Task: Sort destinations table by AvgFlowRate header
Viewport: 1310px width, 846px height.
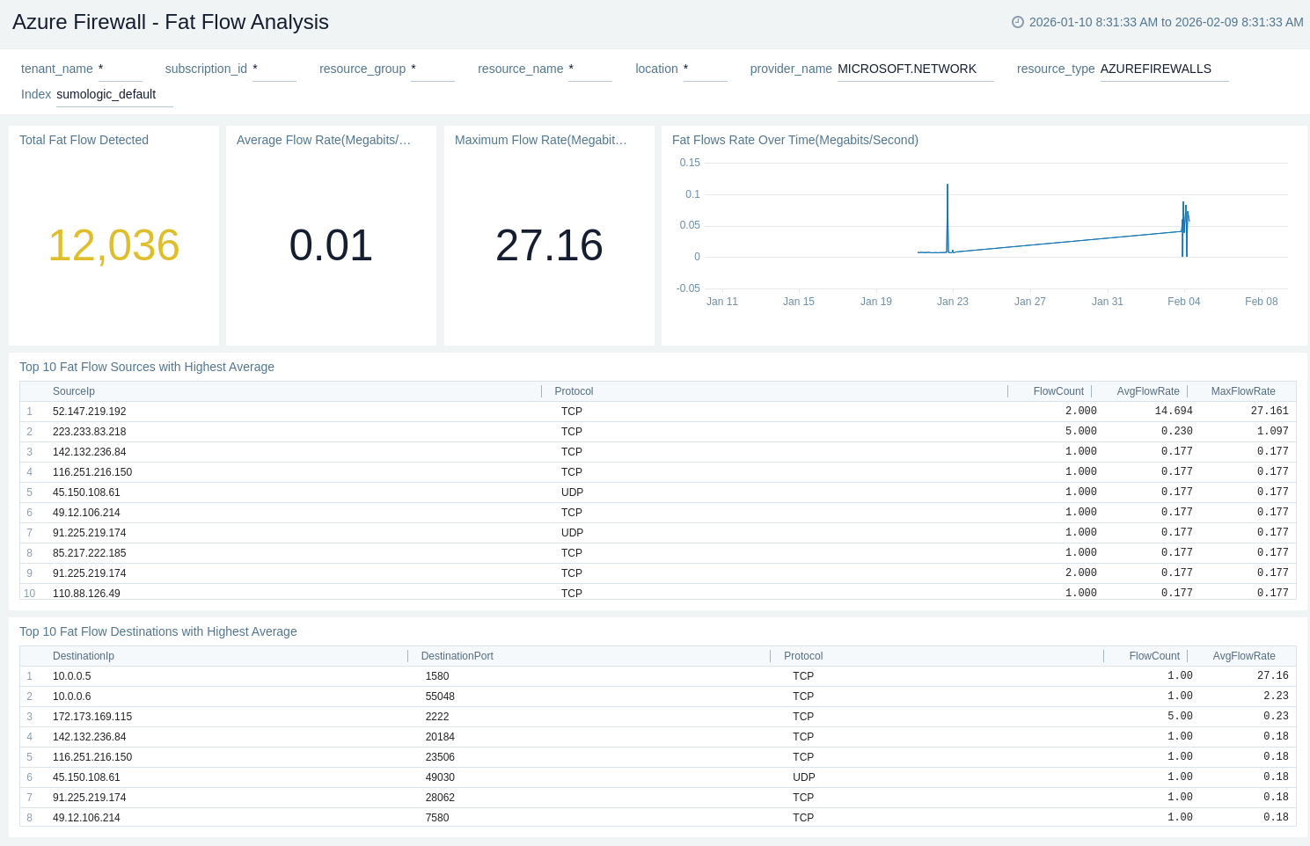Action: point(1243,656)
